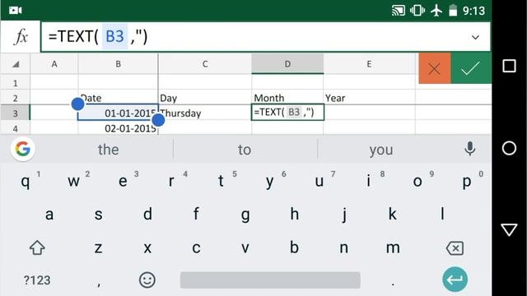Image resolution: width=527 pixels, height=296 pixels.
Task: Choose suggestion word 'the'
Action: [x=108, y=150]
